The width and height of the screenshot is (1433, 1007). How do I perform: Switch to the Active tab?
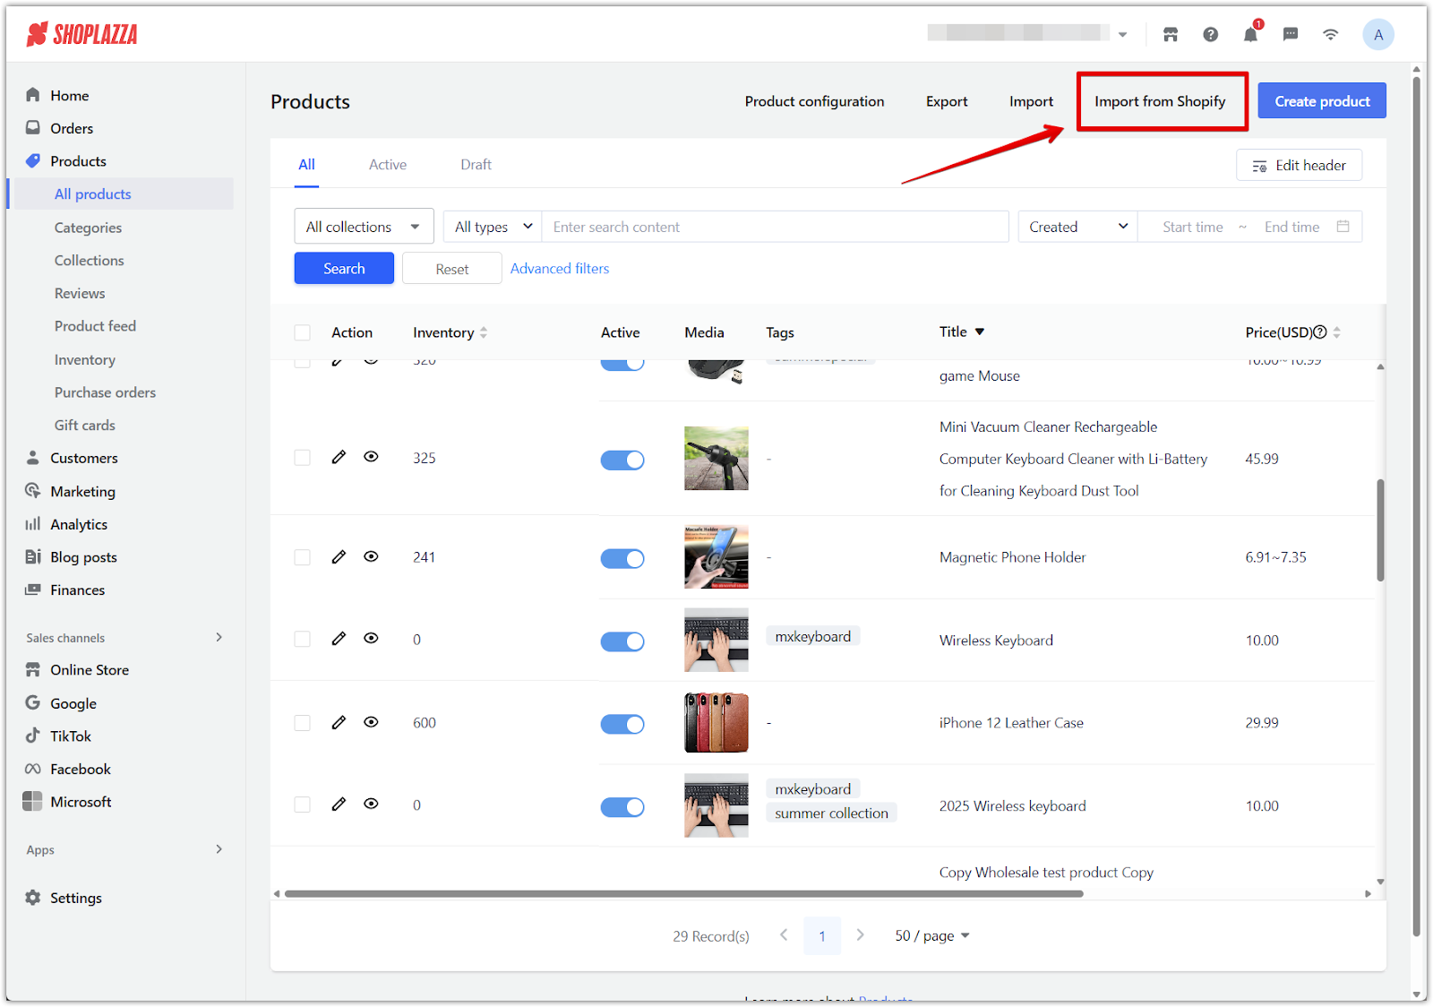[388, 165]
